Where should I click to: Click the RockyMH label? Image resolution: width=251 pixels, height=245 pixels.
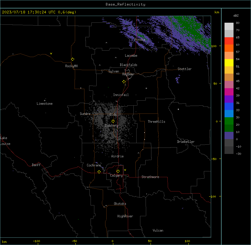pos(71,66)
